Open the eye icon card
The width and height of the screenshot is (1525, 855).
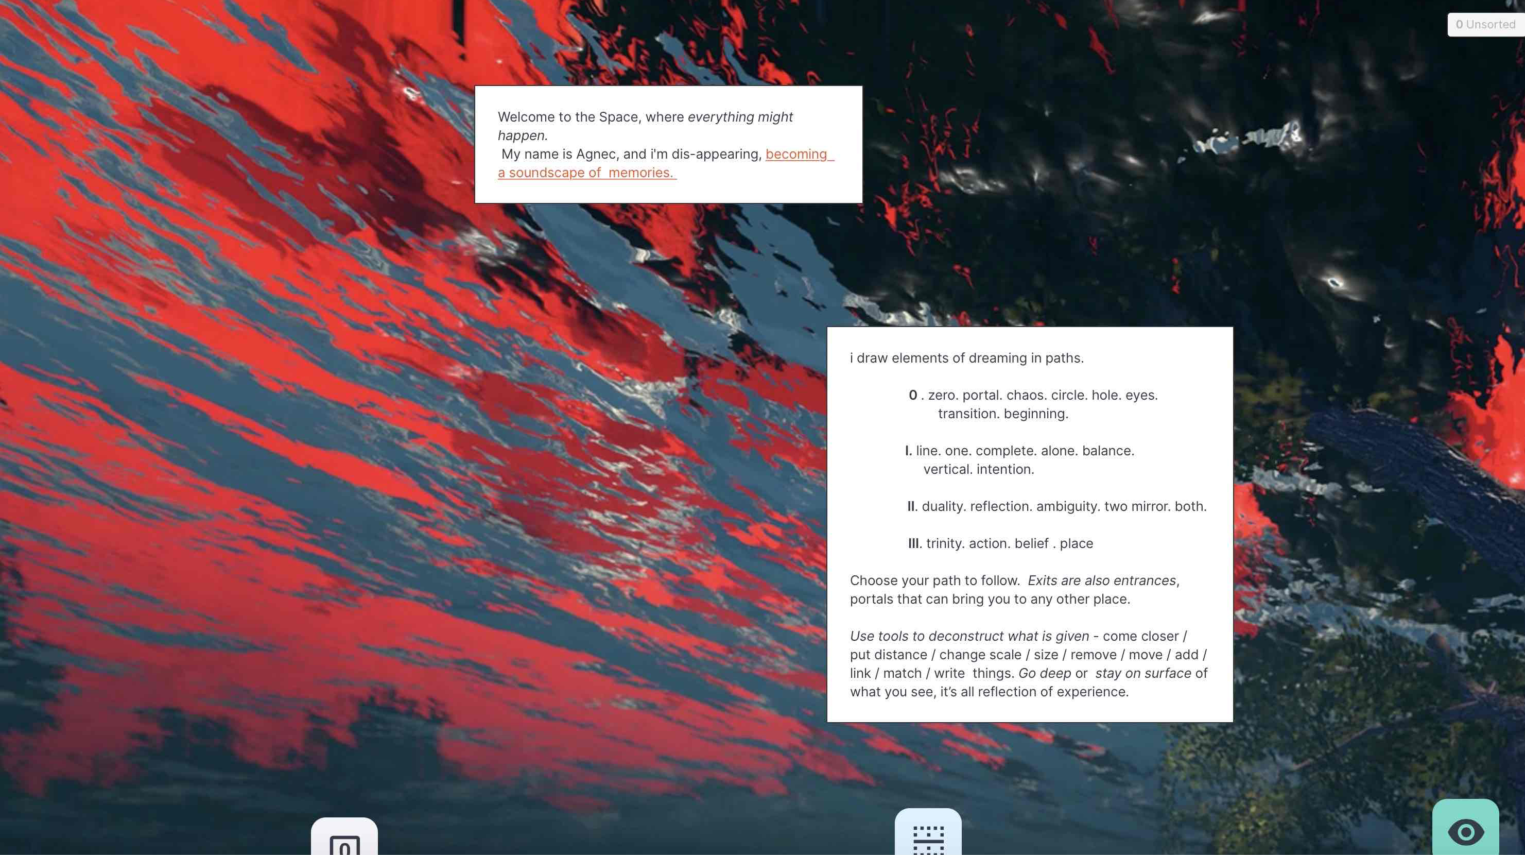pos(1465,827)
